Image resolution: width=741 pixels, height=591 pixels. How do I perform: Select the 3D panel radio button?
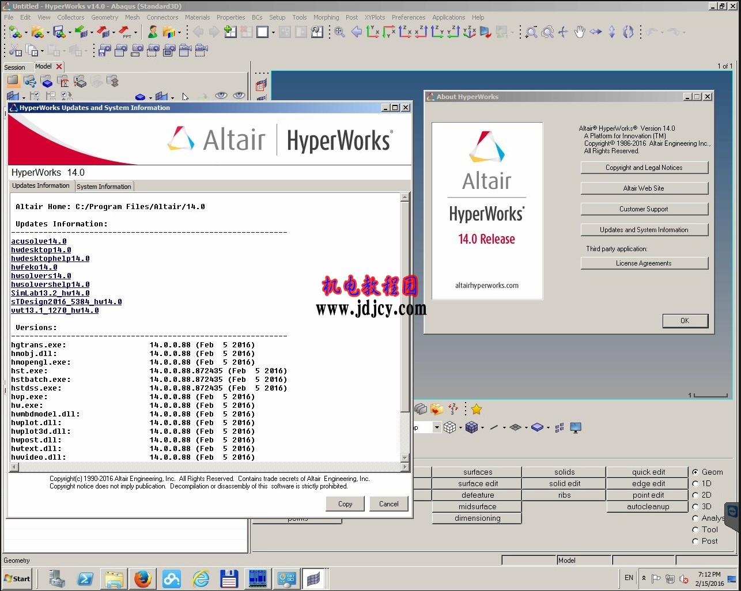(x=695, y=506)
